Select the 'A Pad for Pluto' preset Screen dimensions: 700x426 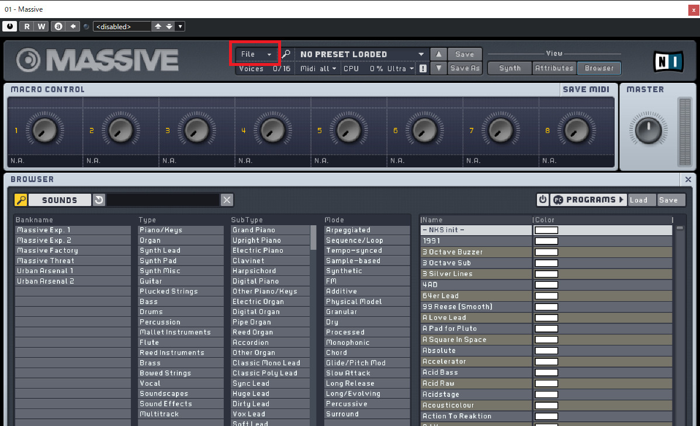(476, 329)
